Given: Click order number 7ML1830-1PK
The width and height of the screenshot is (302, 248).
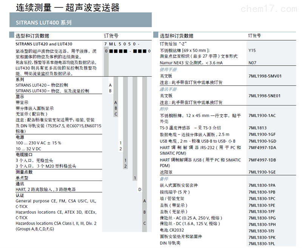Looking at the screenshot, I should (262, 237).
